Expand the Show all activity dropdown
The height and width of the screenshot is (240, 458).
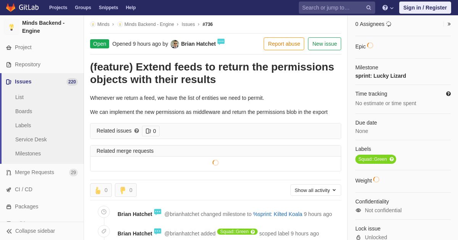316,190
